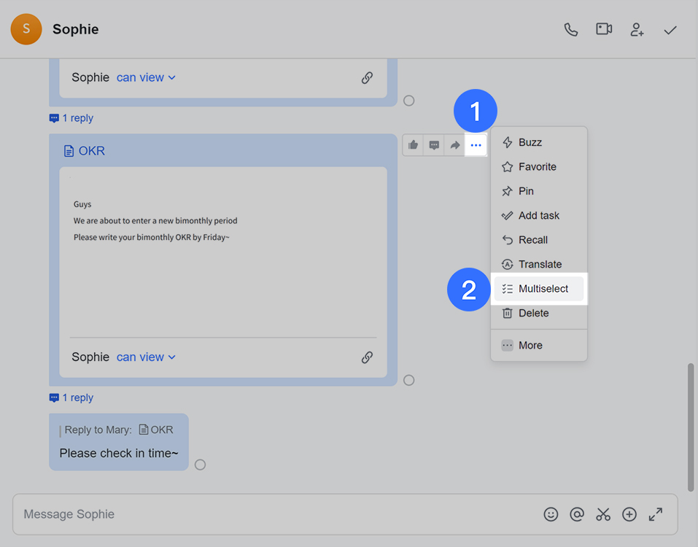Click the @ mention icon
Viewport: 698px width, 547px height.
tap(577, 514)
